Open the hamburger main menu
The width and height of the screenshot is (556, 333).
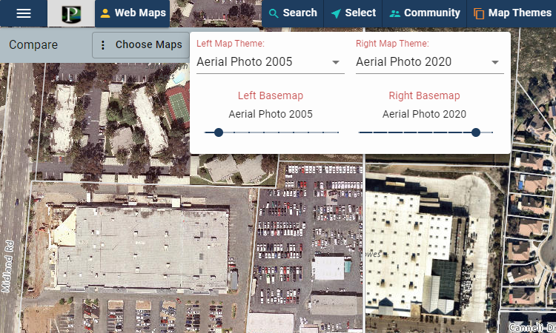tap(24, 13)
